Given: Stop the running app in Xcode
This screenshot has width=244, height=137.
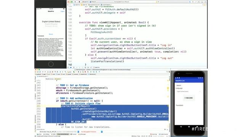Looking at the screenshot, I should [x=79, y=2].
